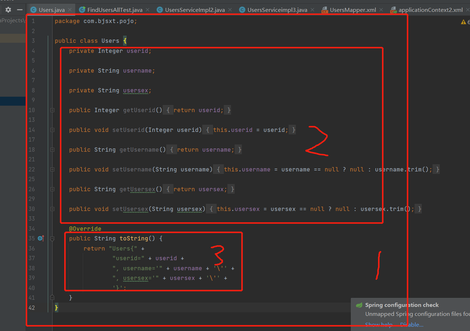Click the Spring leaf notification icon

[x=359, y=305]
